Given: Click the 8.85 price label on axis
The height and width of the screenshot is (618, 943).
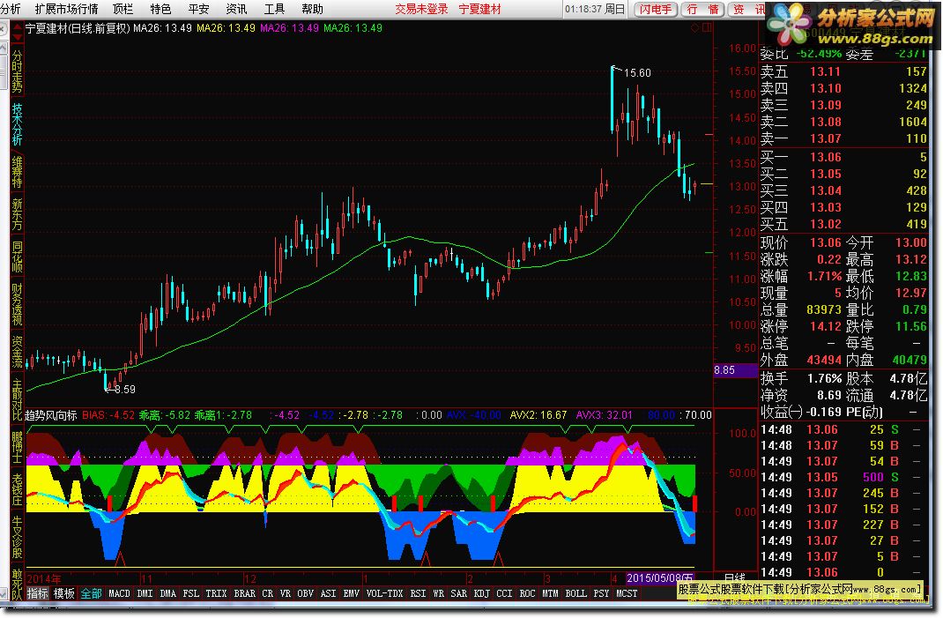Looking at the screenshot, I should [x=735, y=370].
